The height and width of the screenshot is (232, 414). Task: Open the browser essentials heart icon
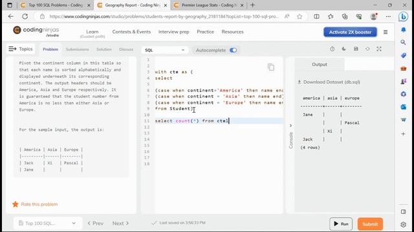359,17
